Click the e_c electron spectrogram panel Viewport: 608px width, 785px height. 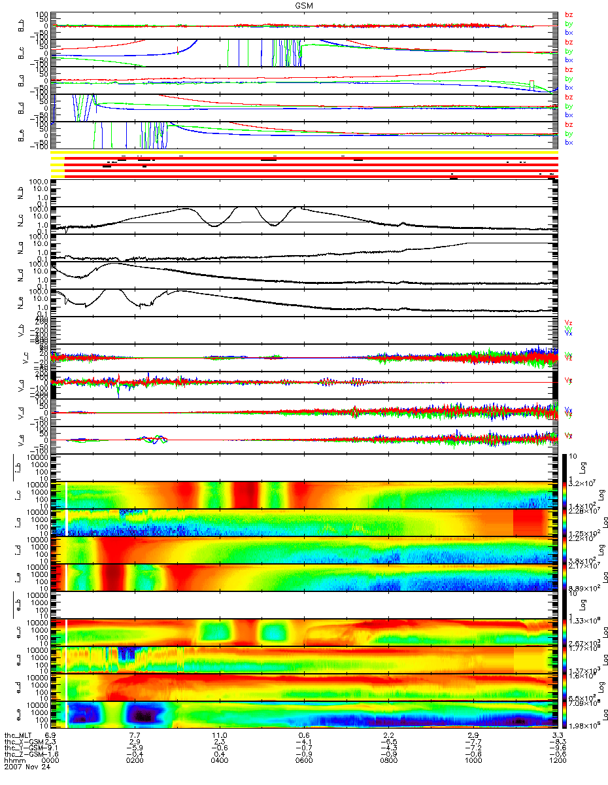pos(304,633)
